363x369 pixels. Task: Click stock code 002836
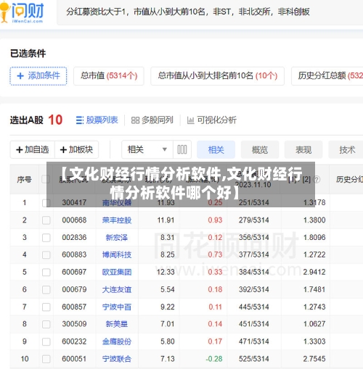(x=74, y=238)
